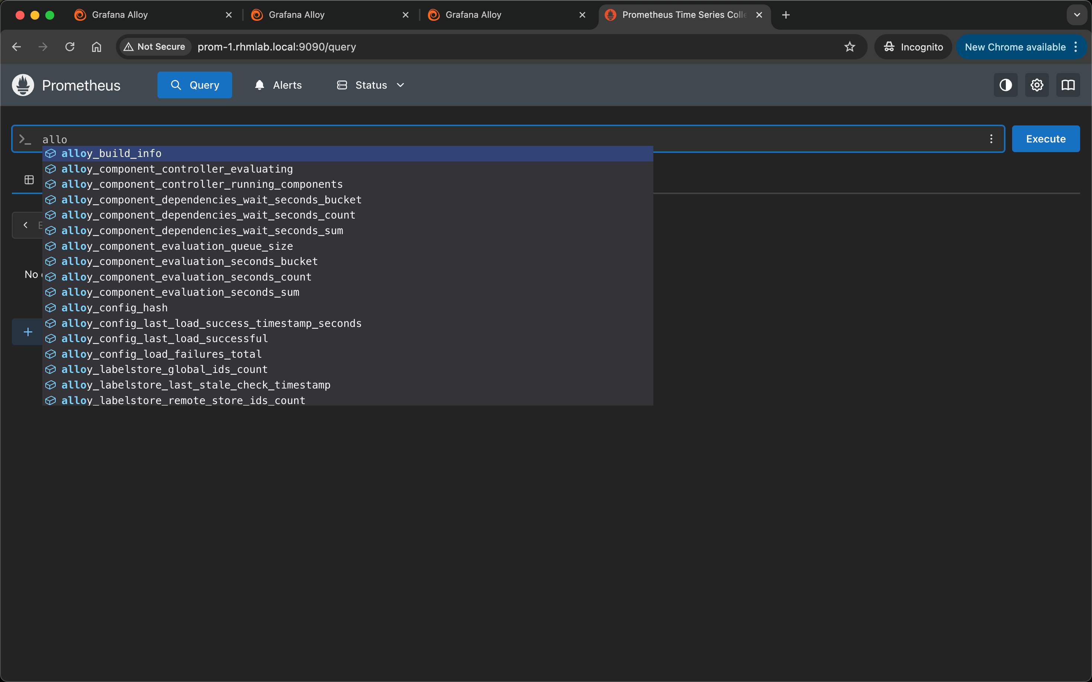
Task: Open a new browser tab
Action: (786, 15)
